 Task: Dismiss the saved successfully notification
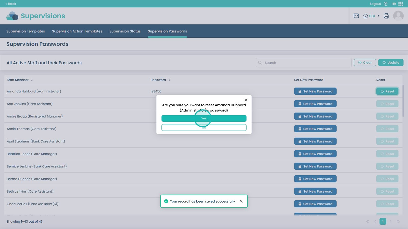point(241,201)
